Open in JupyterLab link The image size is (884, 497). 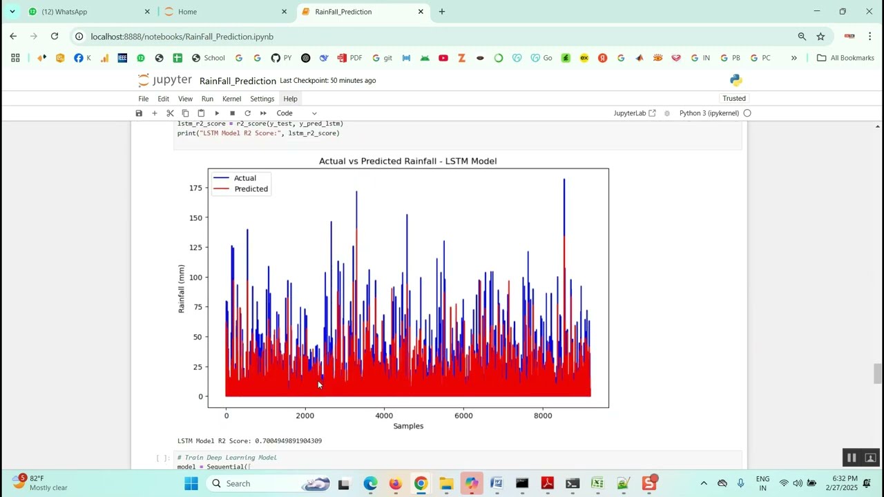point(635,113)
